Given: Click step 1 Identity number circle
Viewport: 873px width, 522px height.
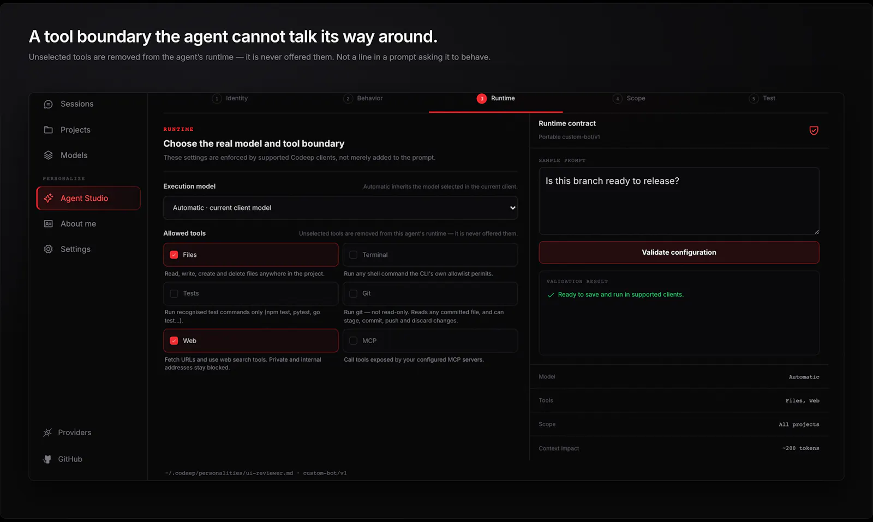Looking at the screenshot, I should coord(217,99).
